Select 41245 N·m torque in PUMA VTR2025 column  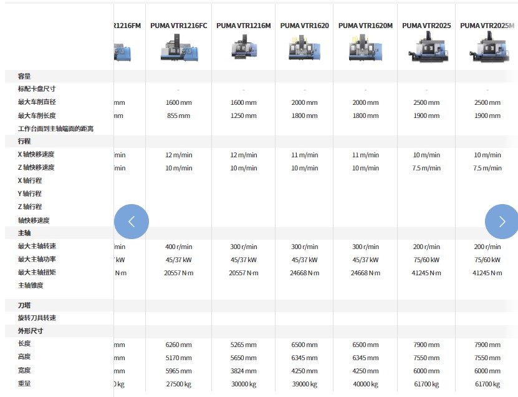coord(426,273)
